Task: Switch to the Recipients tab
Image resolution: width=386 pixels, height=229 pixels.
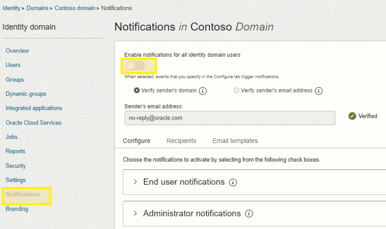Action: click(x=181, y=141)
